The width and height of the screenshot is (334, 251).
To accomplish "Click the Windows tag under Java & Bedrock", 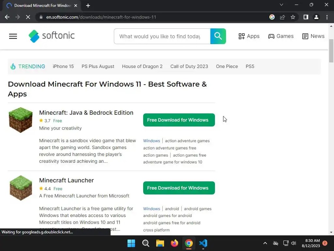I will (151, 141).
